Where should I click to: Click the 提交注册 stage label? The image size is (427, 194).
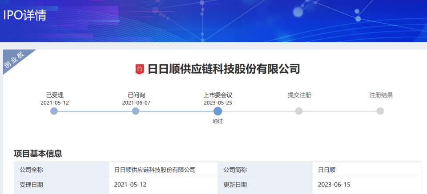[299, 95]
